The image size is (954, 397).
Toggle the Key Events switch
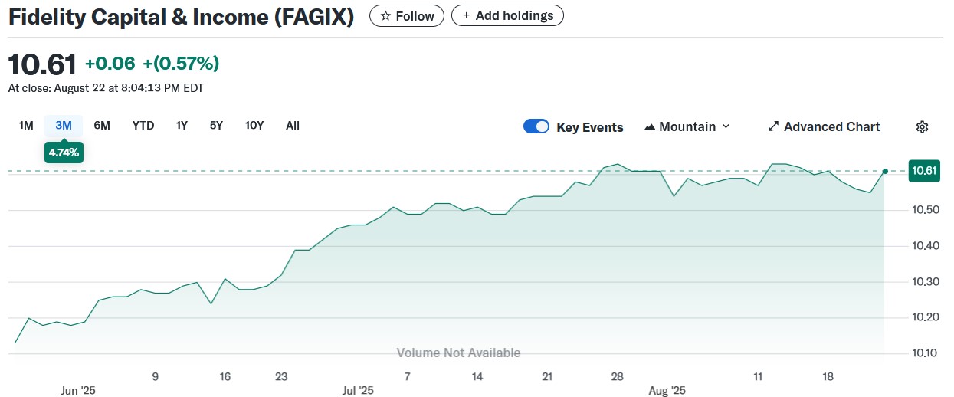pyautogui.click(x=536, y=127)
